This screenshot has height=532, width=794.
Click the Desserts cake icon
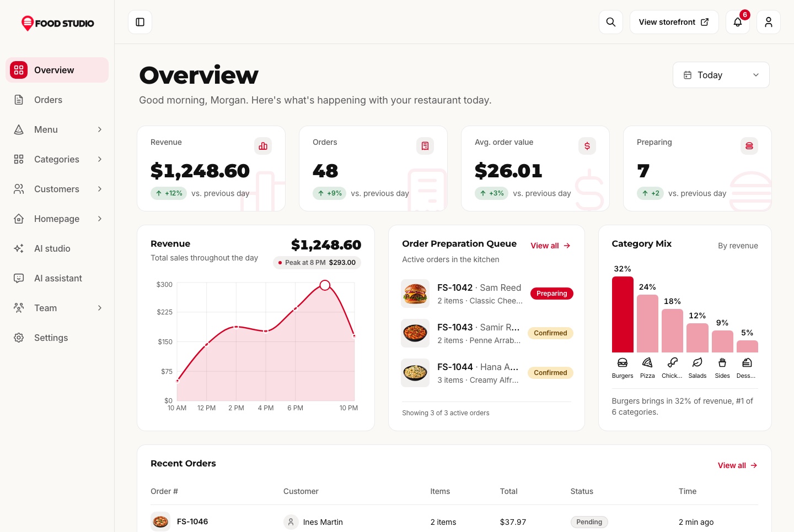point(747,362)
